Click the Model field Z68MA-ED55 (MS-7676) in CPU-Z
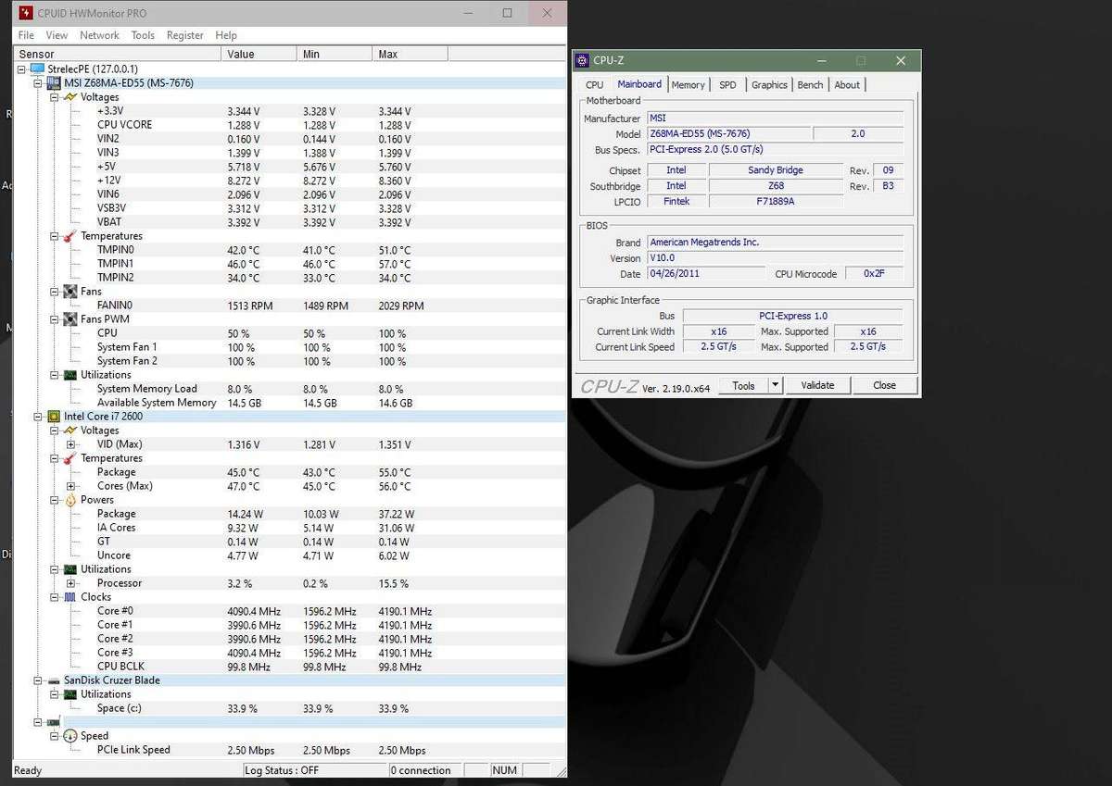The width and height of the screenshot is (1112, 786). point(727,134)
